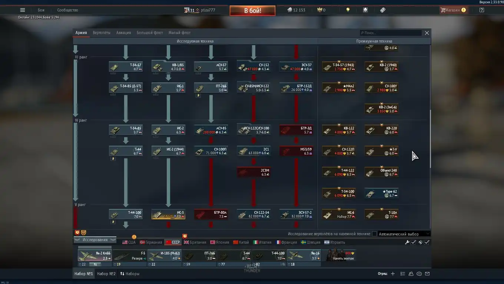Select premium Объект 248
504x284 pixels.
(x=382, y=172)
